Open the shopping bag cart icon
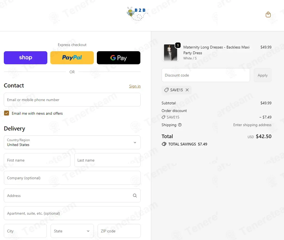 268,14
